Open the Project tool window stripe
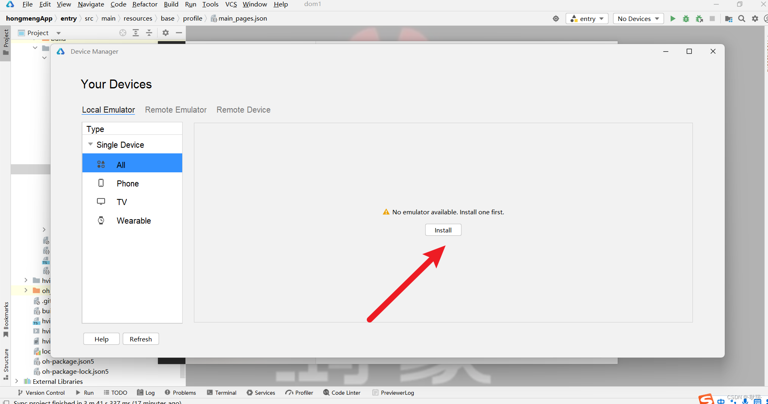Viewport: 768px width, 404px height. coord(6,42)
